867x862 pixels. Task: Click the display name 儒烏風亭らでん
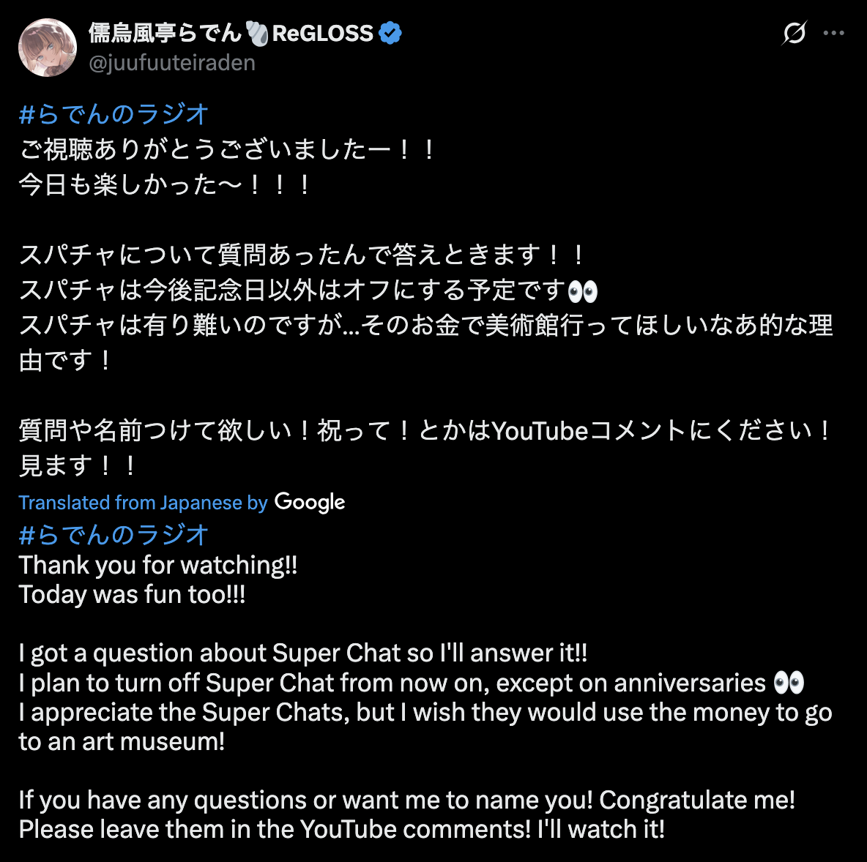165,33
